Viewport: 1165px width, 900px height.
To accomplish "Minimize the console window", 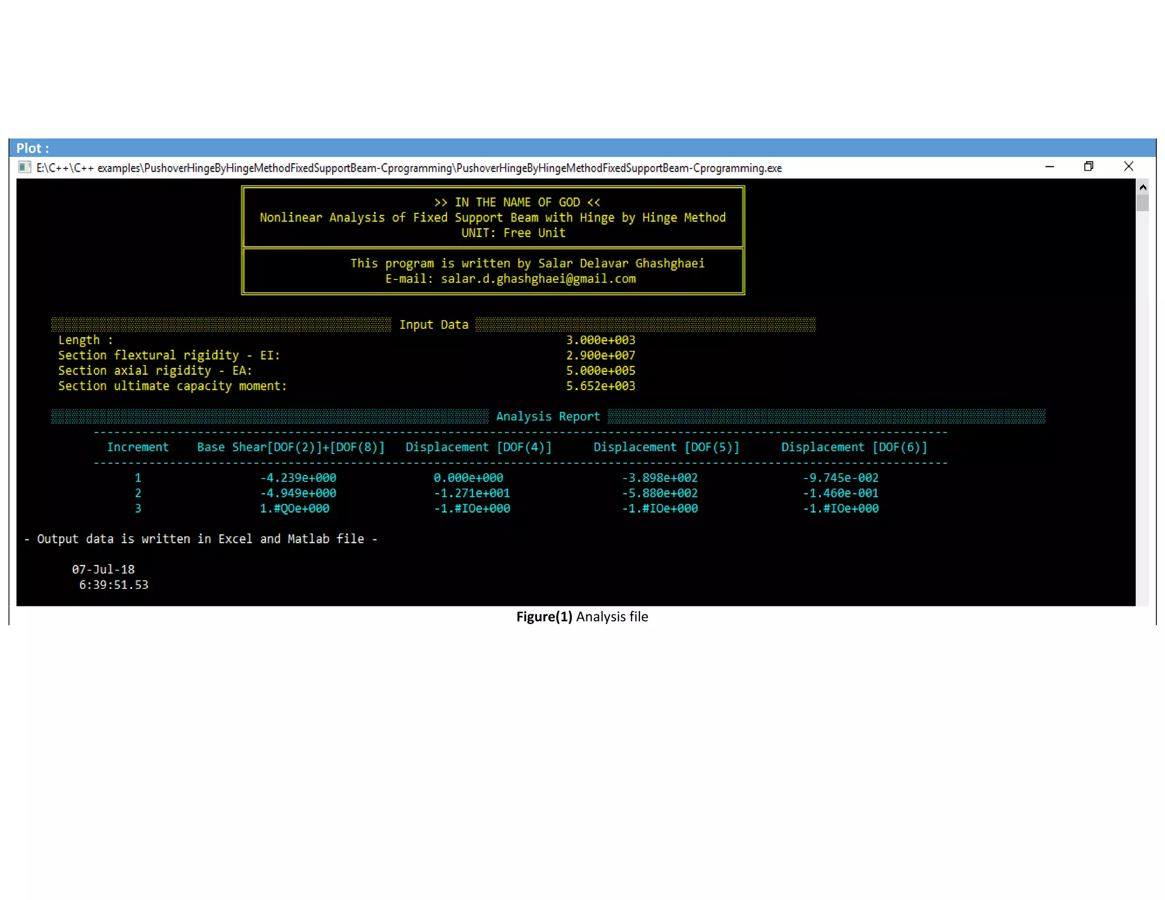I will pos(1050,167).
